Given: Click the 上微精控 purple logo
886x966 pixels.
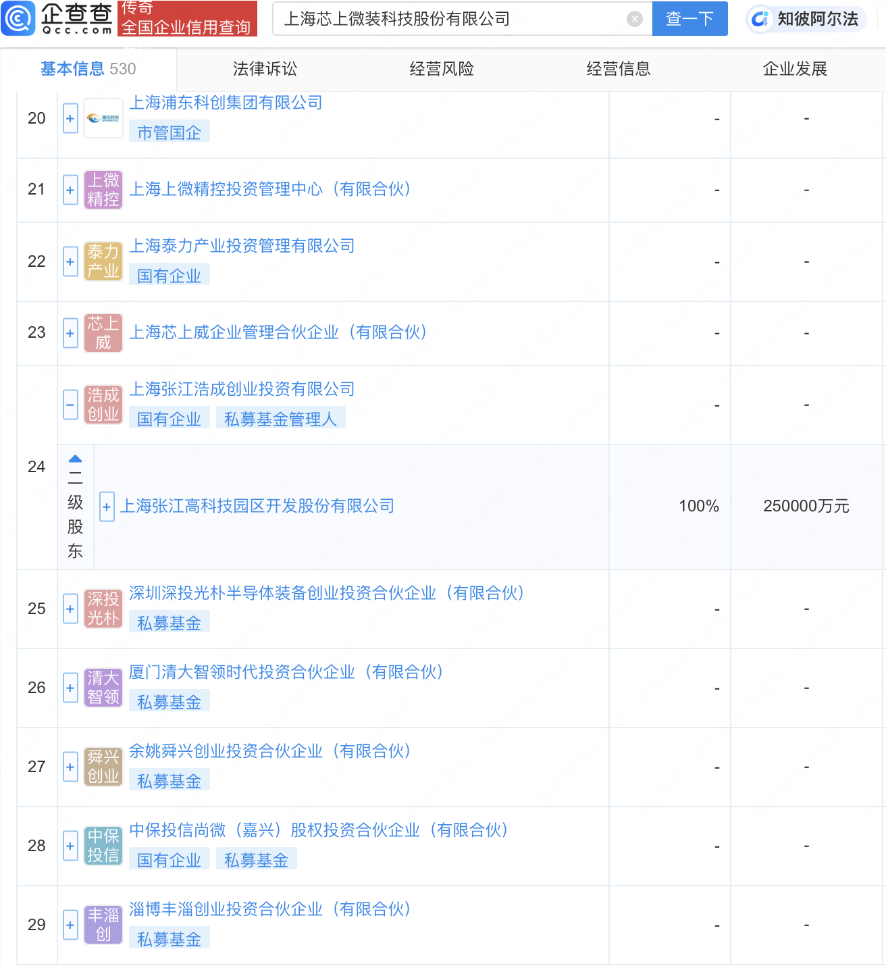Looking at the screenshot, I should pyautogui.click(x=103, y=190).
